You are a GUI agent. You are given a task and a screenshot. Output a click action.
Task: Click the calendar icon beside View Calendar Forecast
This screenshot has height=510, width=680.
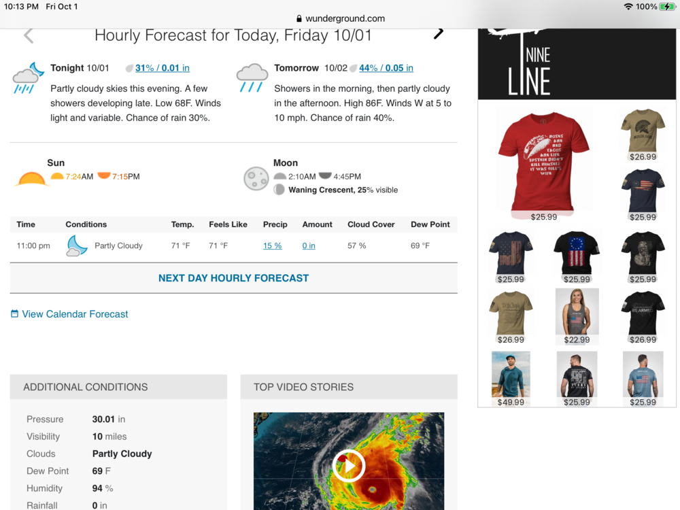(x=14, y=314)
